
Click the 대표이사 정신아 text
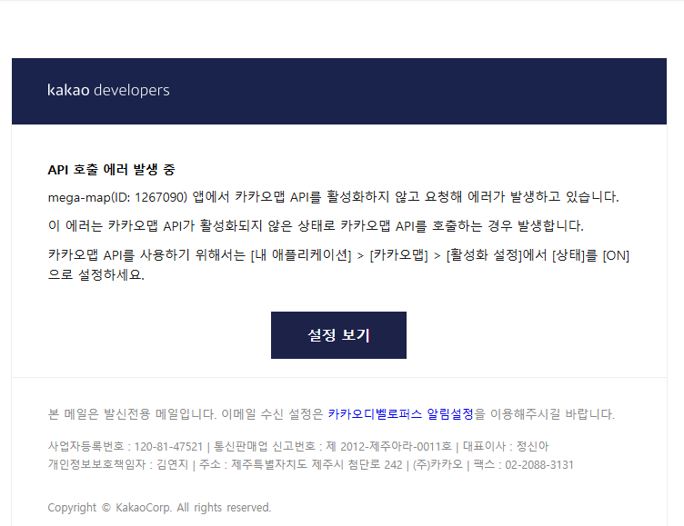point(506,446)
